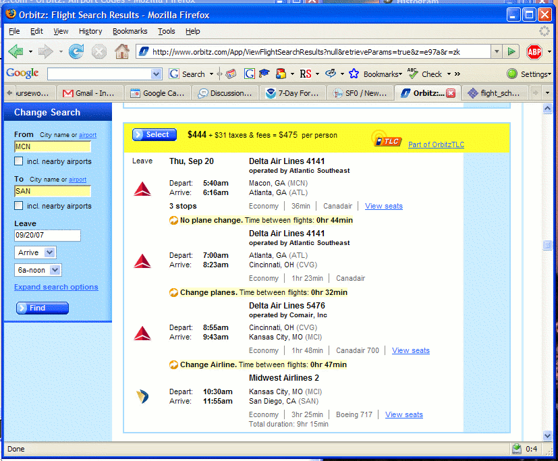Open the Google search box dropdown
The image size is (558, 461).
(x=156, y=74)
